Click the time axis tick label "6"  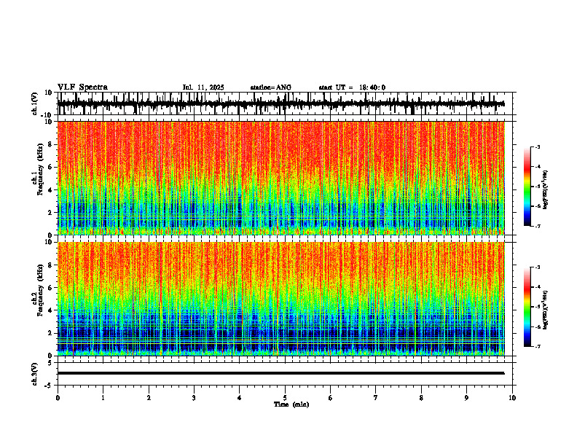pyautogui.click(x=331, y=398)
